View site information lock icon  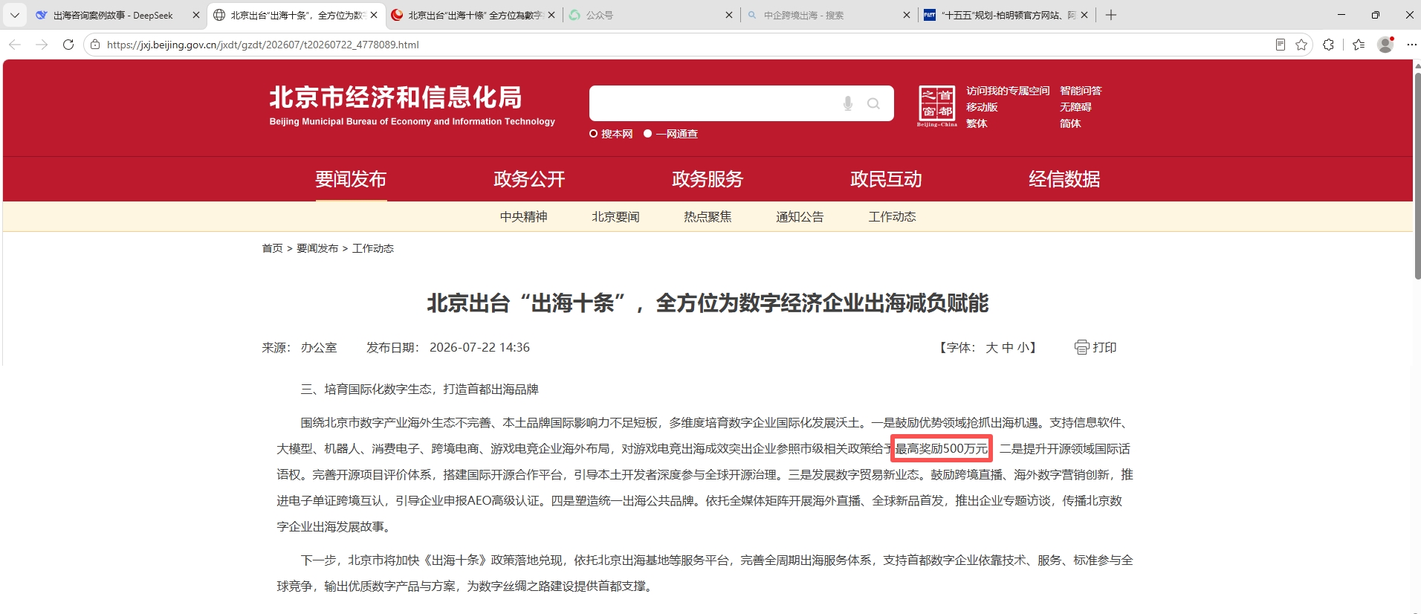94,45
